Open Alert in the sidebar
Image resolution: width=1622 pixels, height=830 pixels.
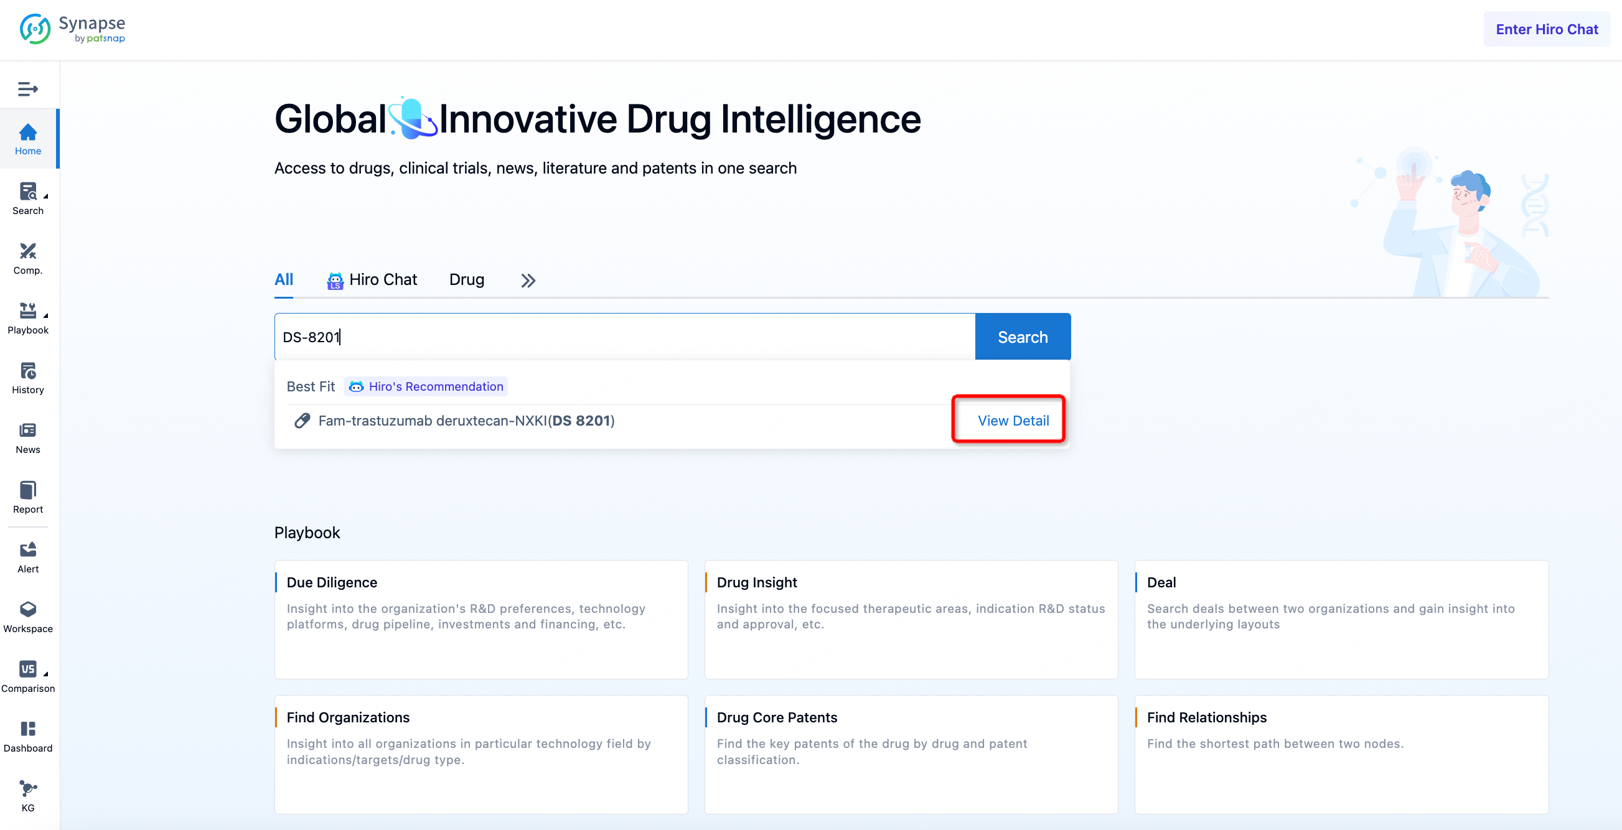click(x=28, y=557)
